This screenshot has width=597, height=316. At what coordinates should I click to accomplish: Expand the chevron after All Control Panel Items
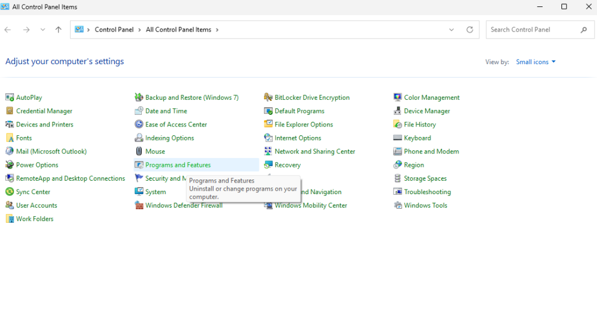pos(217,30)
